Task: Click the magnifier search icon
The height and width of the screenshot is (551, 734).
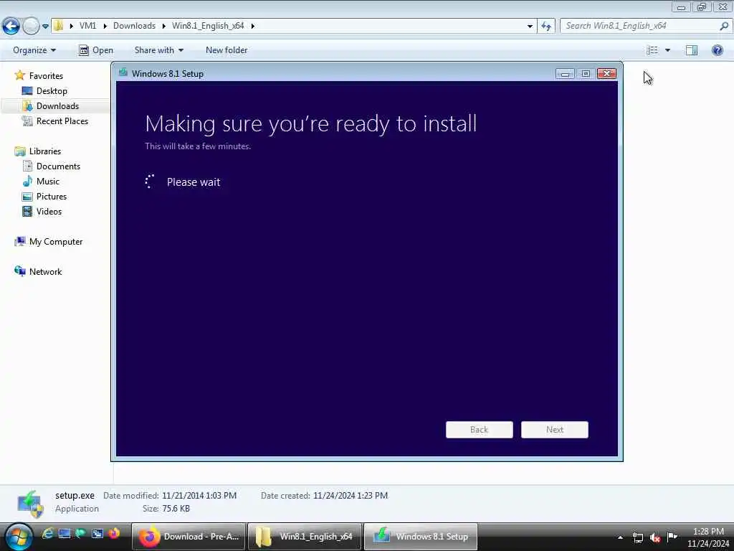Action: [x=724, y=26]
